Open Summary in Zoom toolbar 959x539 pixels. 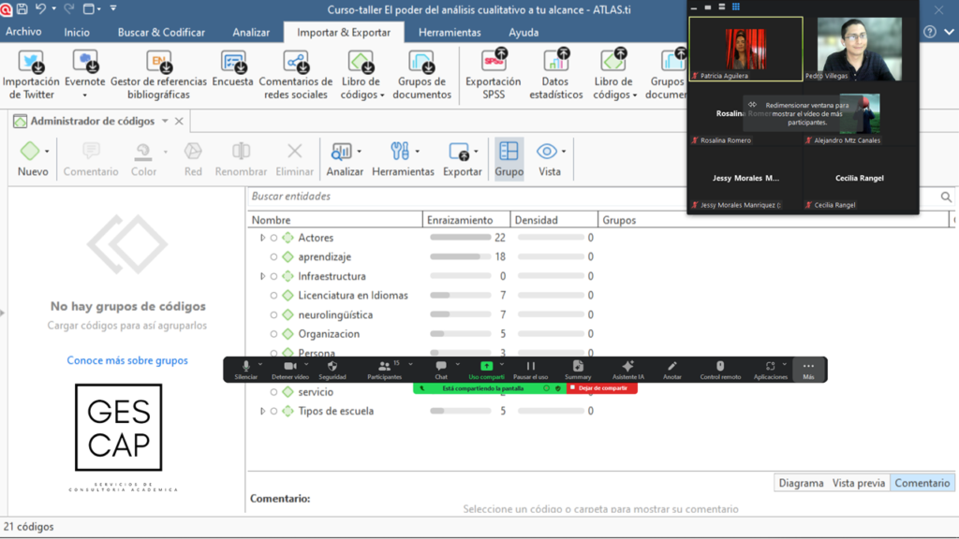tap(577, 369)
